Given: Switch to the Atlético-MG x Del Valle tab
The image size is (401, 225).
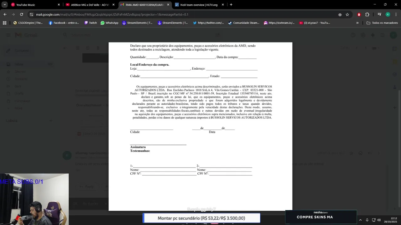Looking at the screenshot, I should pos(90,5).
